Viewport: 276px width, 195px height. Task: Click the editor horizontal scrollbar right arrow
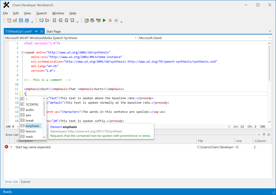pos(229,126)
